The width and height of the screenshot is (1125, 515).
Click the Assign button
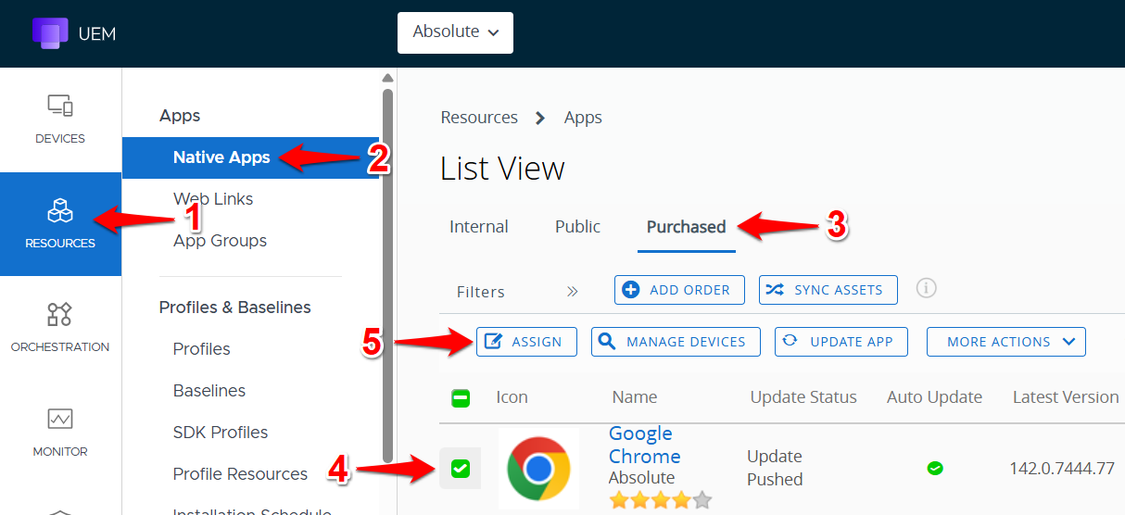pos(526,342)
